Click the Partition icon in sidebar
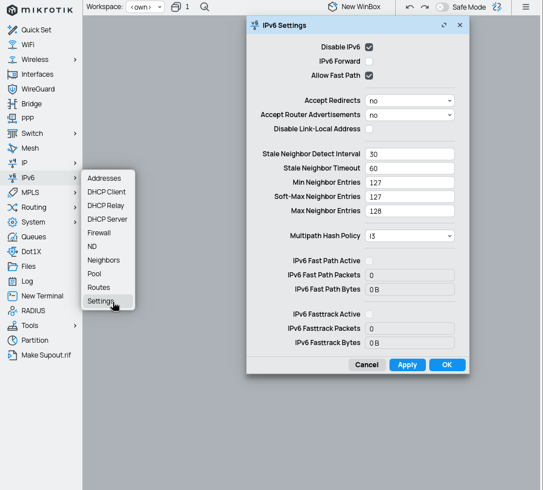The image size is (543, 490). (13, 340)
